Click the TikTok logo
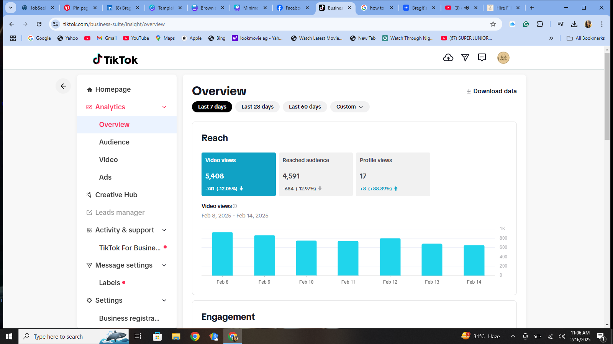The width and height of the screenshot is (613, 344). tap(115, 59)
